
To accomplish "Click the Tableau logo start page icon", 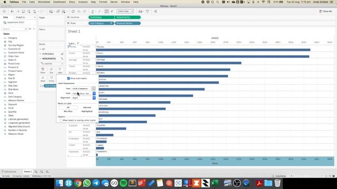I will click(4, 12).
